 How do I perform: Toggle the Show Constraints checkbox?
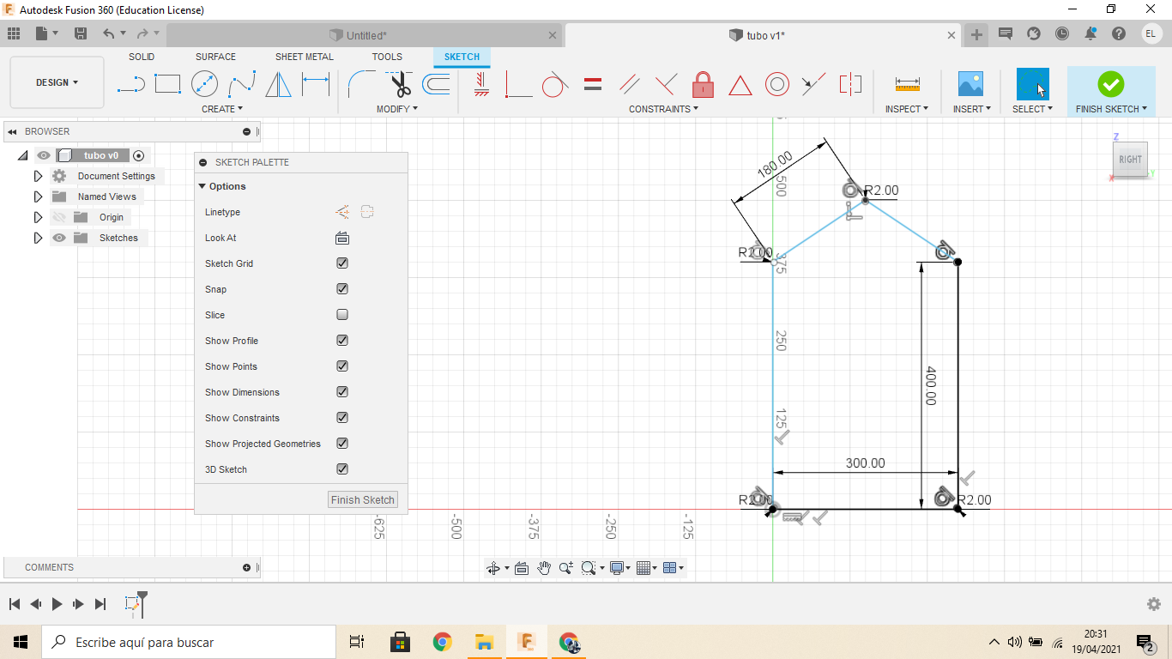342,418
